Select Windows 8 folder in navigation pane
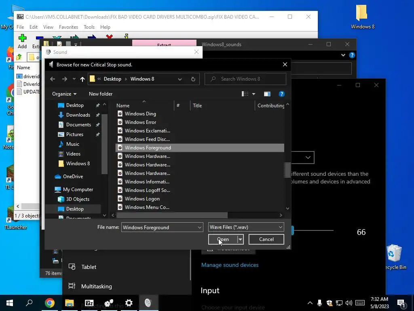414x311 pixels. tap(78, 164)
